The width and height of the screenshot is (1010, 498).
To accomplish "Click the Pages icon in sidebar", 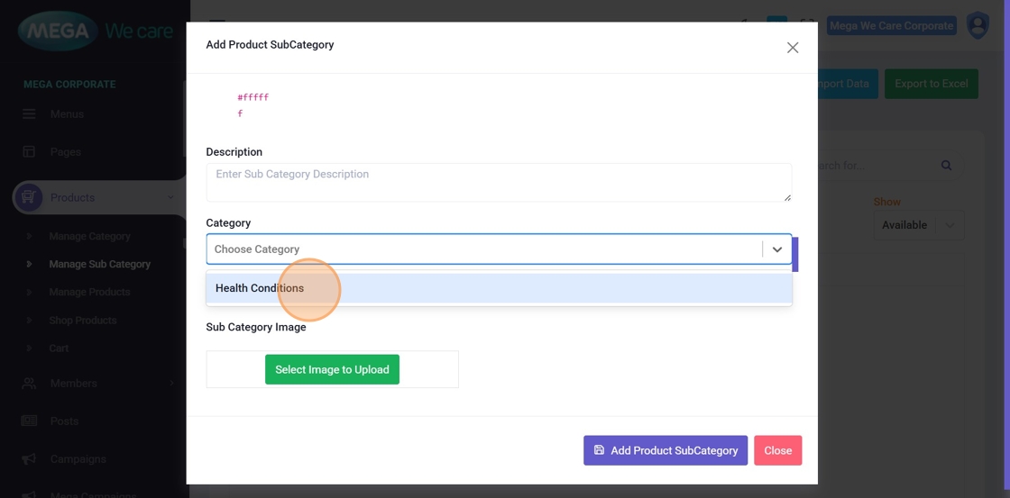I will (29, 152).
